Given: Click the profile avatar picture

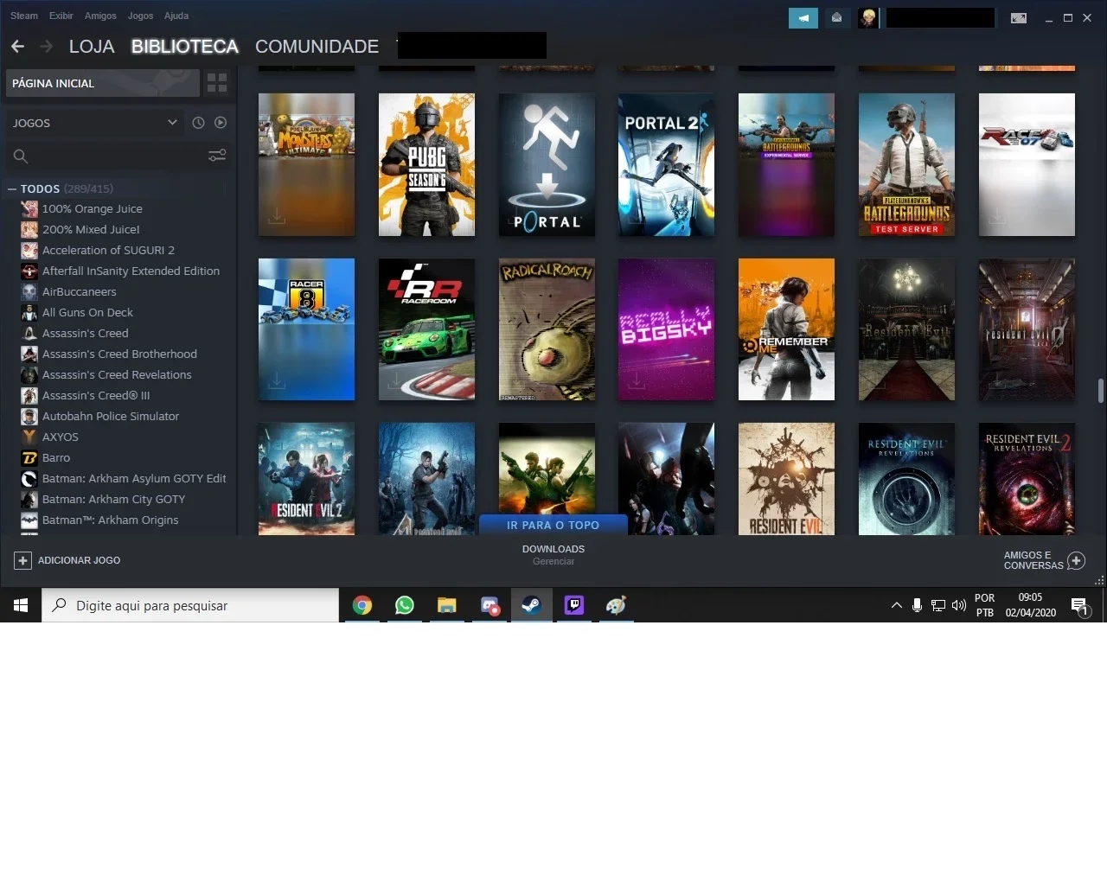Looking at the screenshot, I should tap(868, 17).
